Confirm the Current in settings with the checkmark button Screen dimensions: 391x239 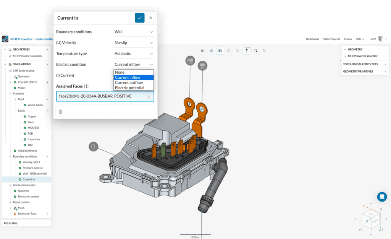pyautogui.click(x=139, y=18)
